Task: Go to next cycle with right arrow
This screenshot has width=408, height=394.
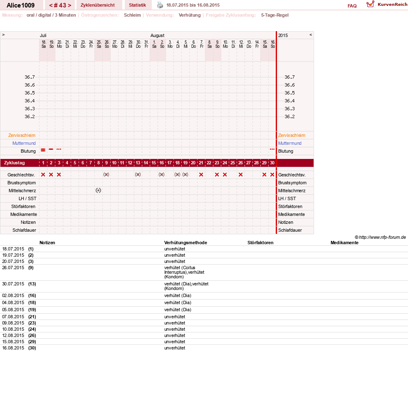Action: 69,5
